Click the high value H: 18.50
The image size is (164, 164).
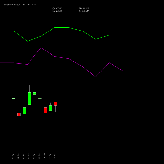pyautogui.click(x=84, y=9)
